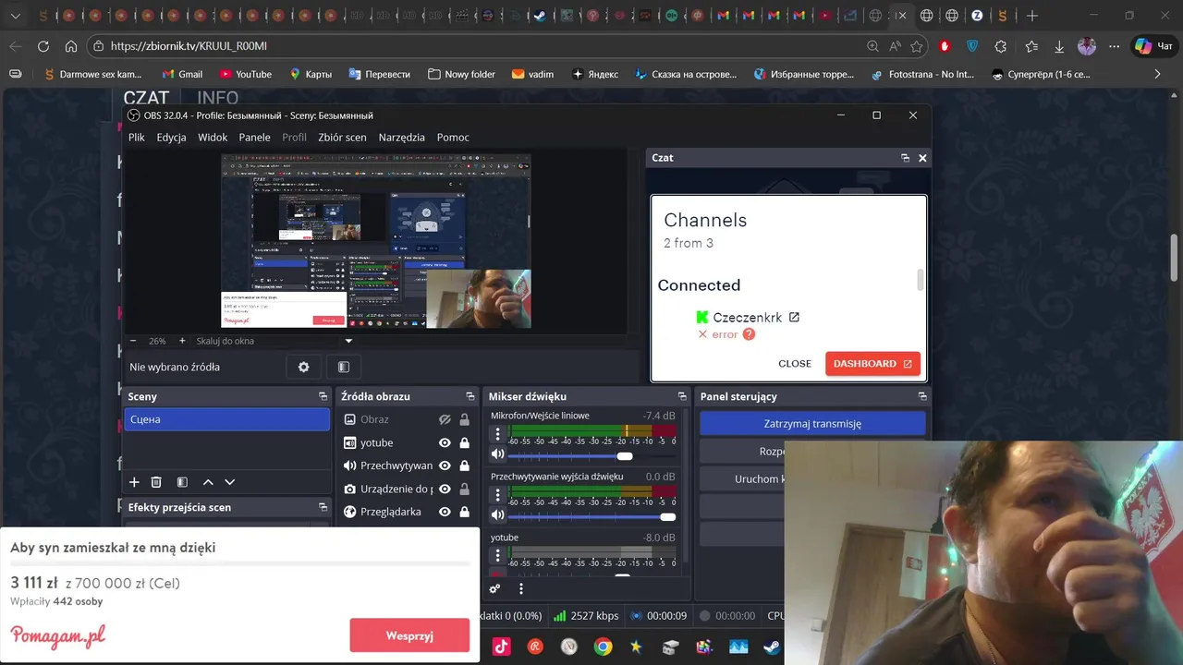1183x665 pixels.
Task: Open TikTok from the taskbar
Action: click(x=501, y=647)
